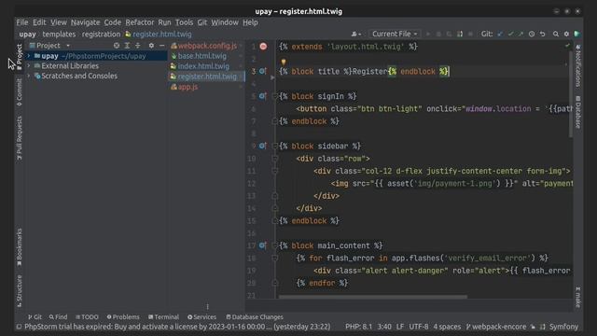Toggle tool window bars icon in status bar corner
Screen dimensions: 597x336
pyautogui.click(x=19, y=327)
